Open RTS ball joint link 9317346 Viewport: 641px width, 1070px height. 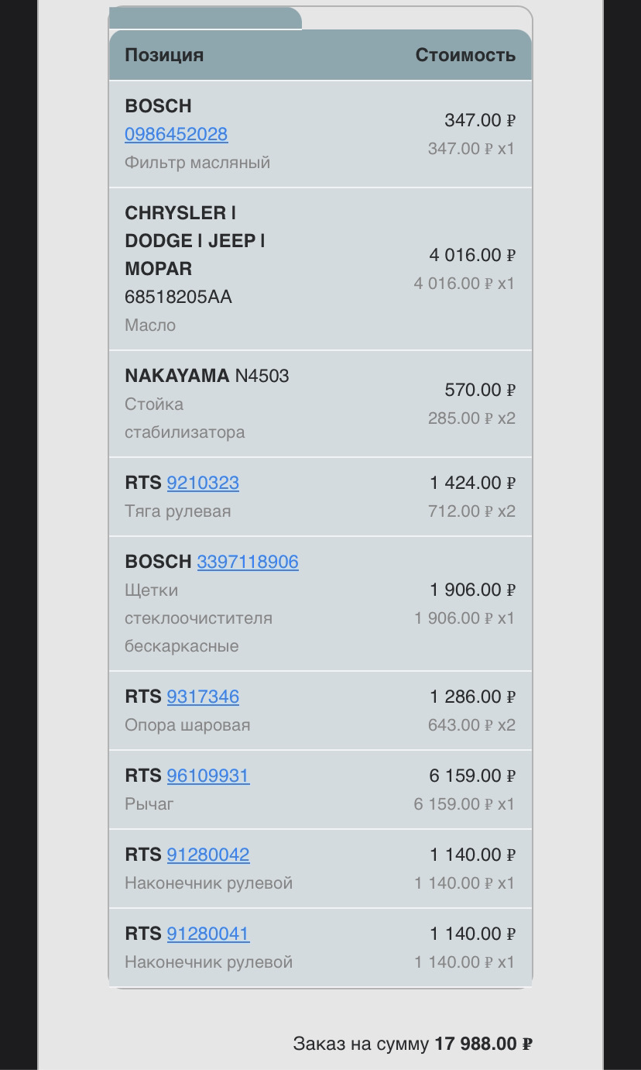click(203, 697)
